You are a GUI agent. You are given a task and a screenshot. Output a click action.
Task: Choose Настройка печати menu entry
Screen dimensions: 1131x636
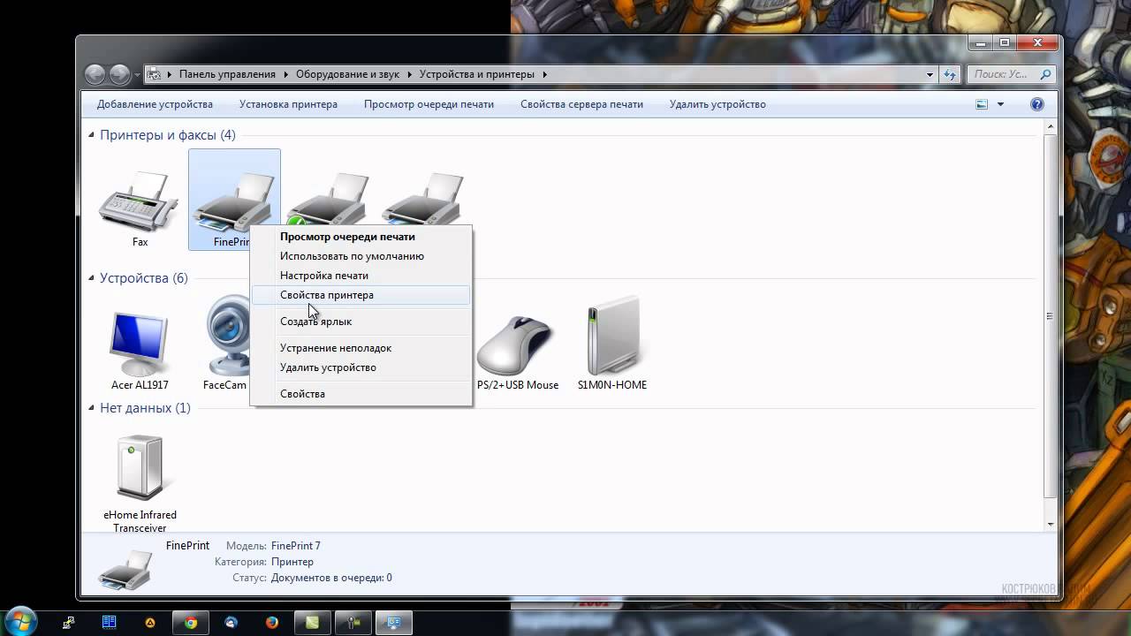point(361,276)
